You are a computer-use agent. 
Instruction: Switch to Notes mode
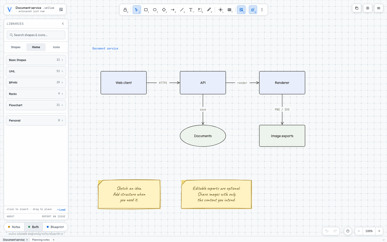point(14,227)
